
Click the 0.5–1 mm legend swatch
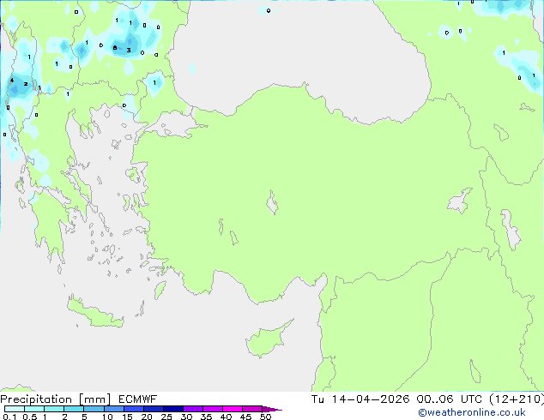point(34,409)
